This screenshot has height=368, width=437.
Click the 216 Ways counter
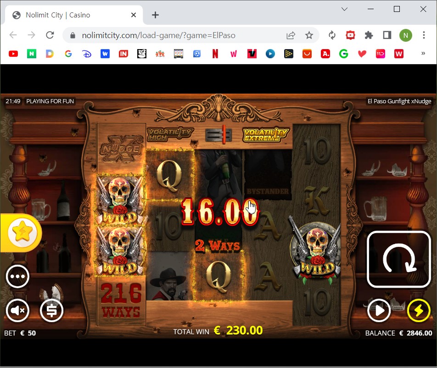click(x=121, y=301)
